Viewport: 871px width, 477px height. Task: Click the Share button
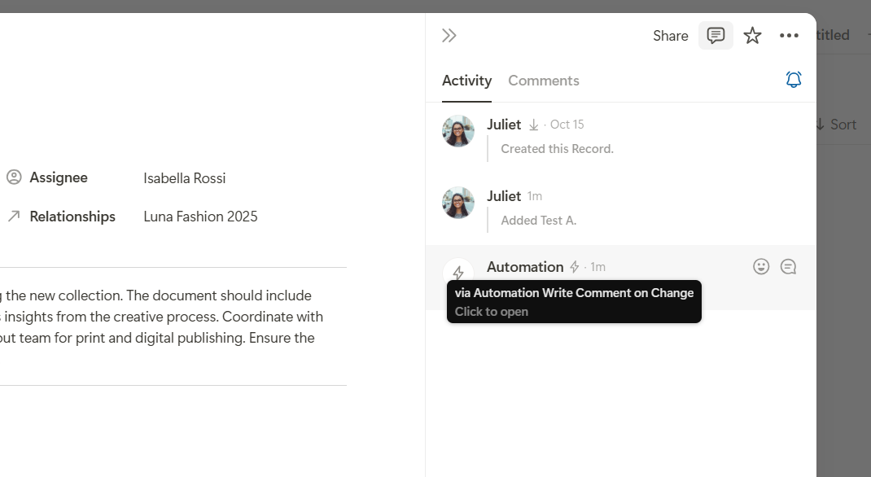point(670,36)
